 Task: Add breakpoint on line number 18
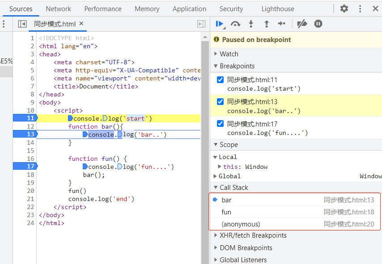coord(30,175)
